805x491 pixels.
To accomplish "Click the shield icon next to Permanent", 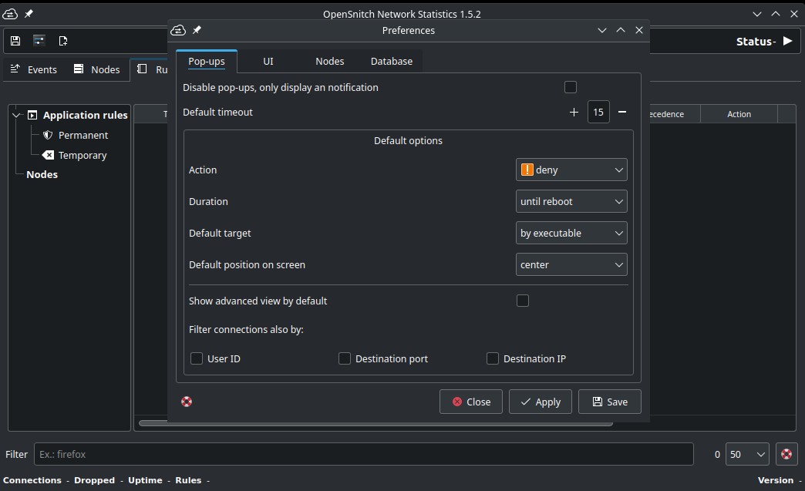I will point(48,135).
